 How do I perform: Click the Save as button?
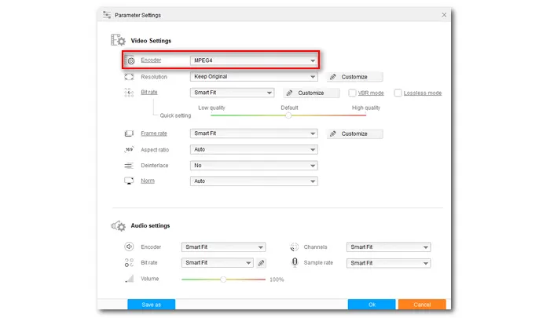151,305
